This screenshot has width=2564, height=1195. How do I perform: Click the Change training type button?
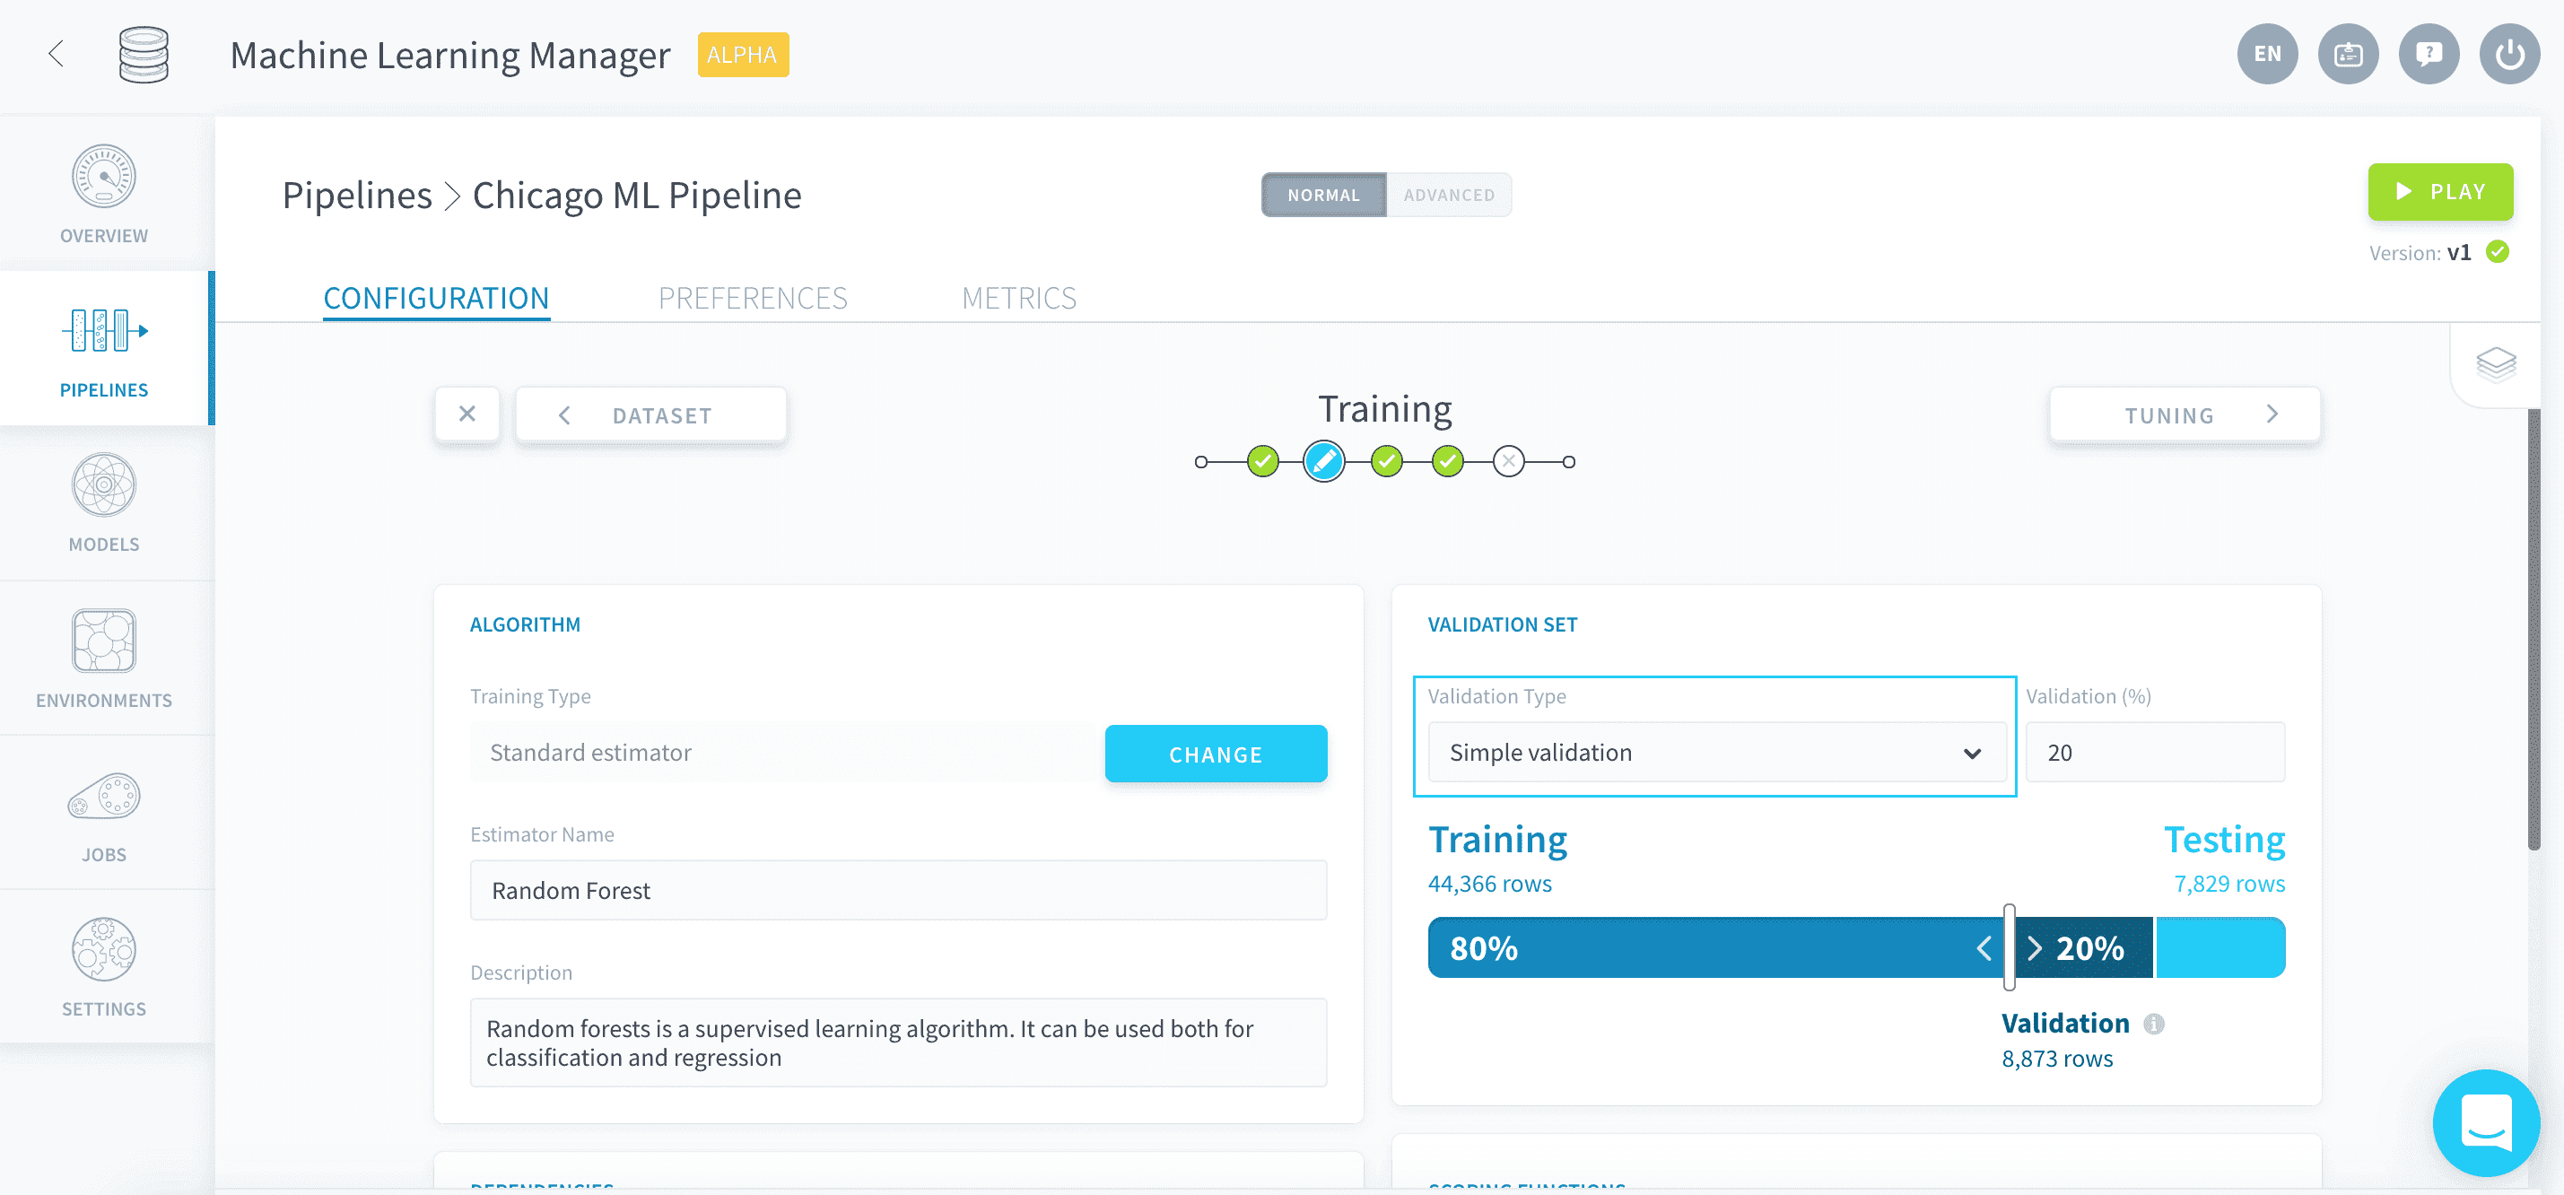[1216, 754]
